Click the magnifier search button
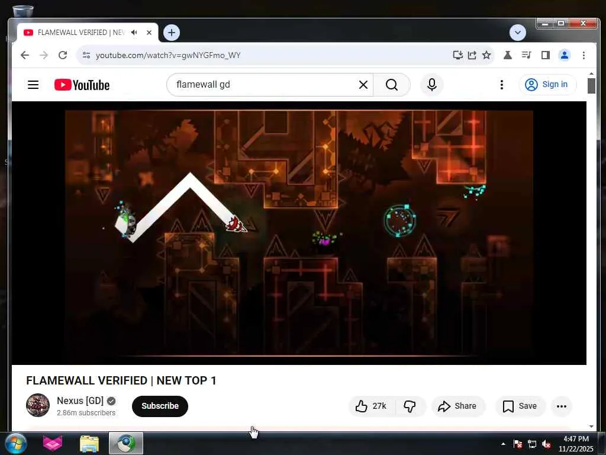 pyautogui.click(x=392, y=85)
